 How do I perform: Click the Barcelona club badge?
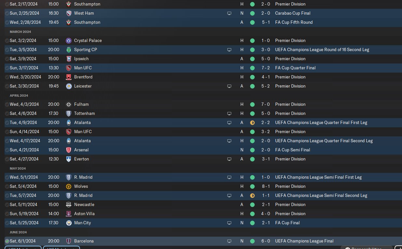click(69, 241)
